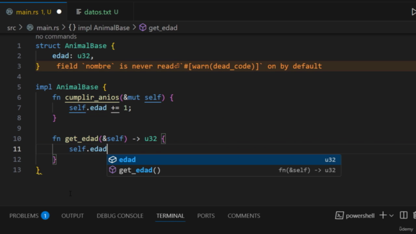Click the powershell terminal label
The height and width of the screenshot is (234, 416).
click(x=360, y=216)
